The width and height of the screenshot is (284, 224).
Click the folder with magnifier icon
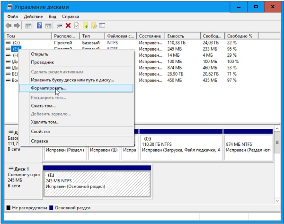point(94,26)
